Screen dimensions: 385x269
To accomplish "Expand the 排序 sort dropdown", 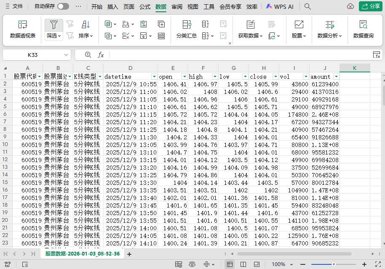I will pos(86,36).
